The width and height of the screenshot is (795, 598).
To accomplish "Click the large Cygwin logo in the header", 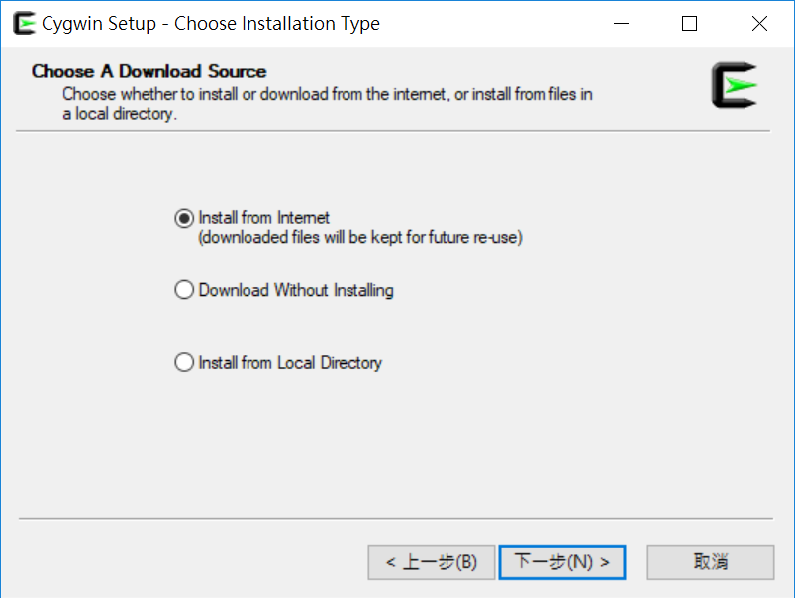I will tap(734, 86).
